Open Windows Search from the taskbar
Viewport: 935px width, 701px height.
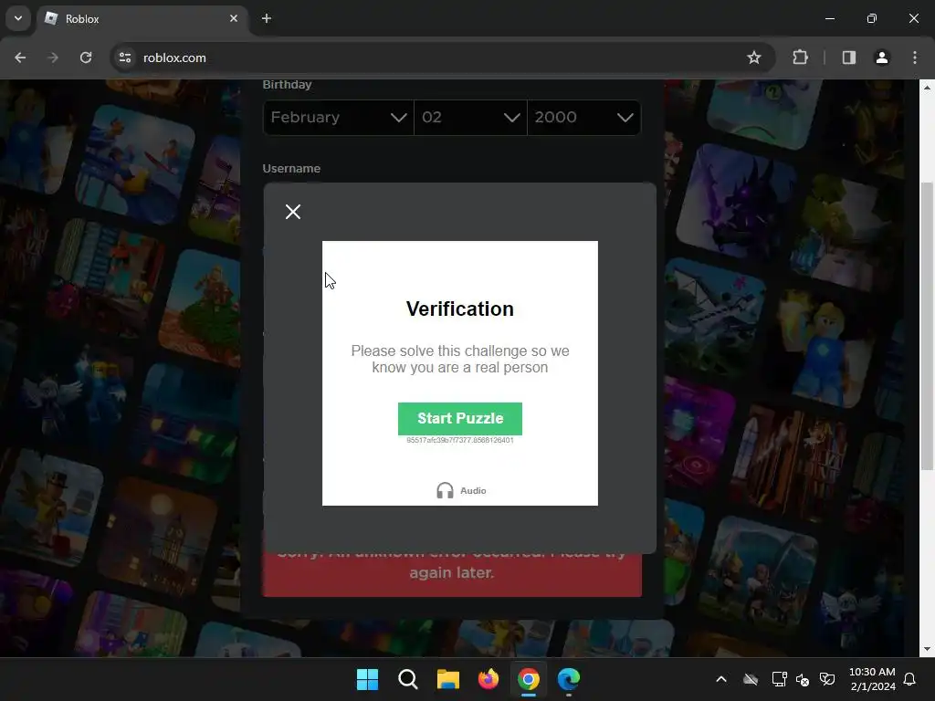coord(408,679)
